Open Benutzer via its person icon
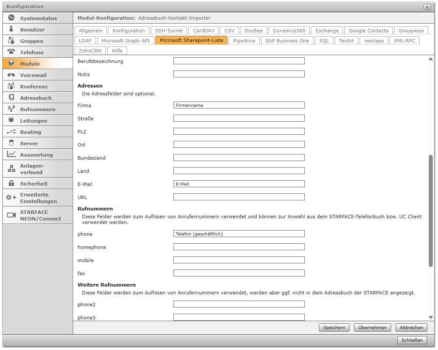438x350 pixels. [x=11, y=29]
